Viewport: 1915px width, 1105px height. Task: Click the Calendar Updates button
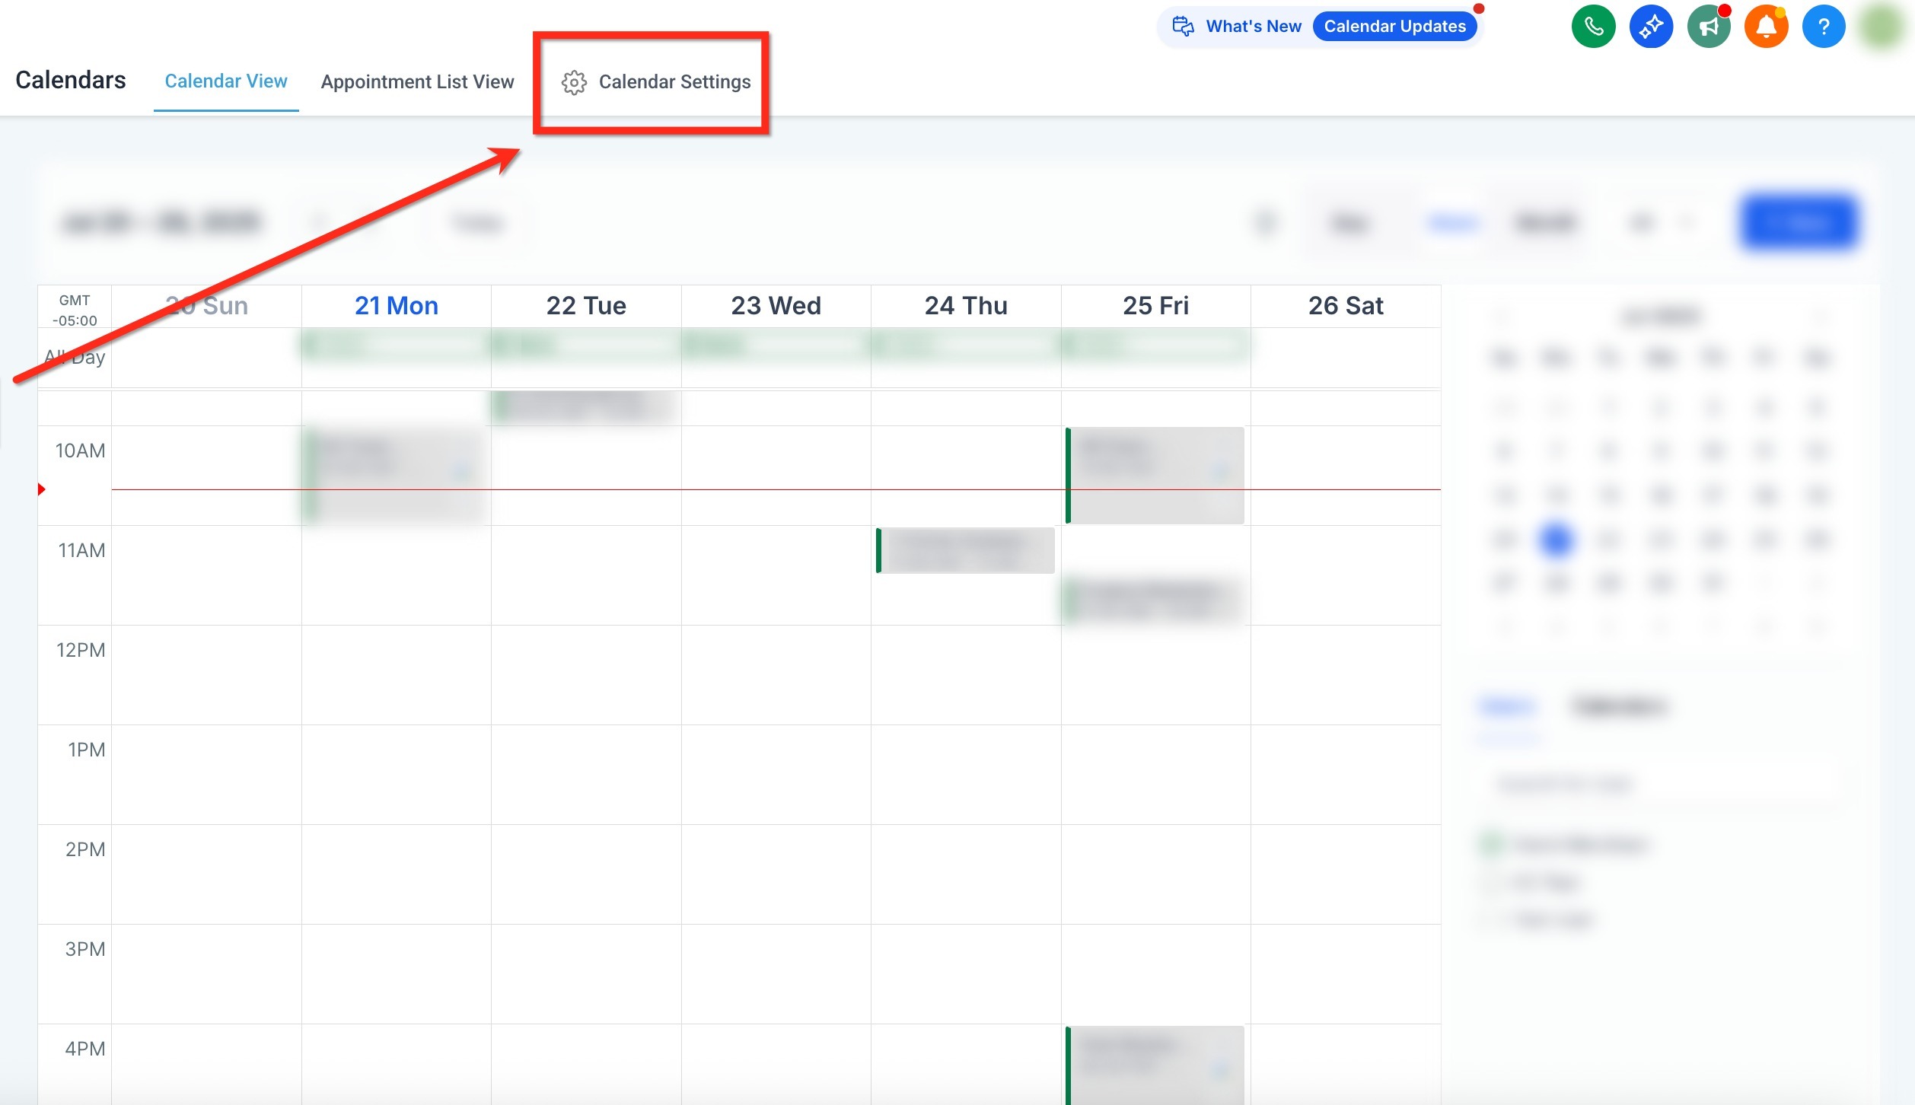[1395, 25]
